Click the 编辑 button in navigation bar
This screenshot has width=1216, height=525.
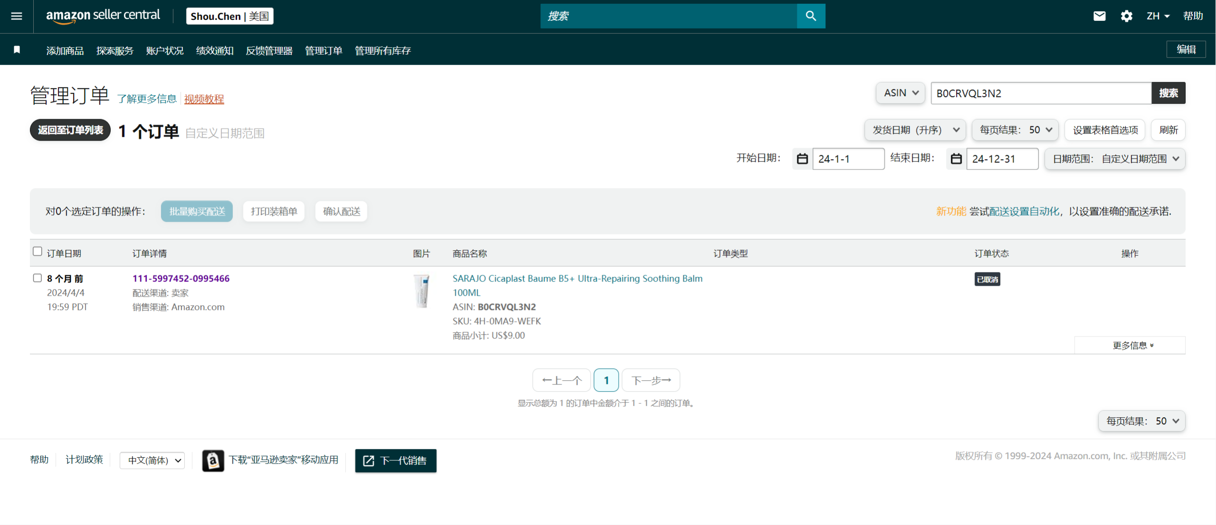click(x=1186, y=49)
